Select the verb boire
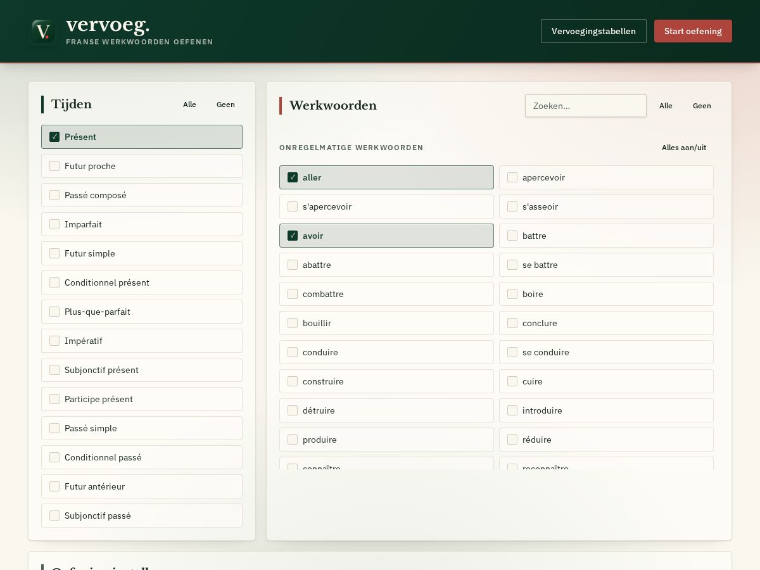 (606, 294)
